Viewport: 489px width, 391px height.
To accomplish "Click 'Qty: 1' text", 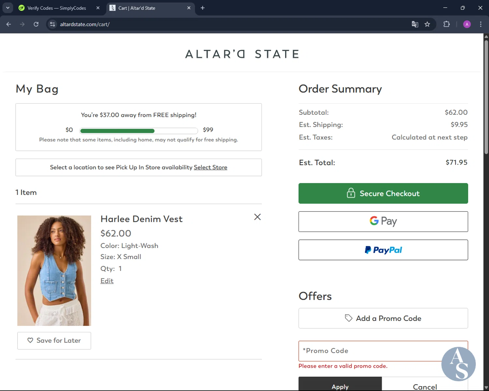I will pyautogui.click(x=111, y=268).
